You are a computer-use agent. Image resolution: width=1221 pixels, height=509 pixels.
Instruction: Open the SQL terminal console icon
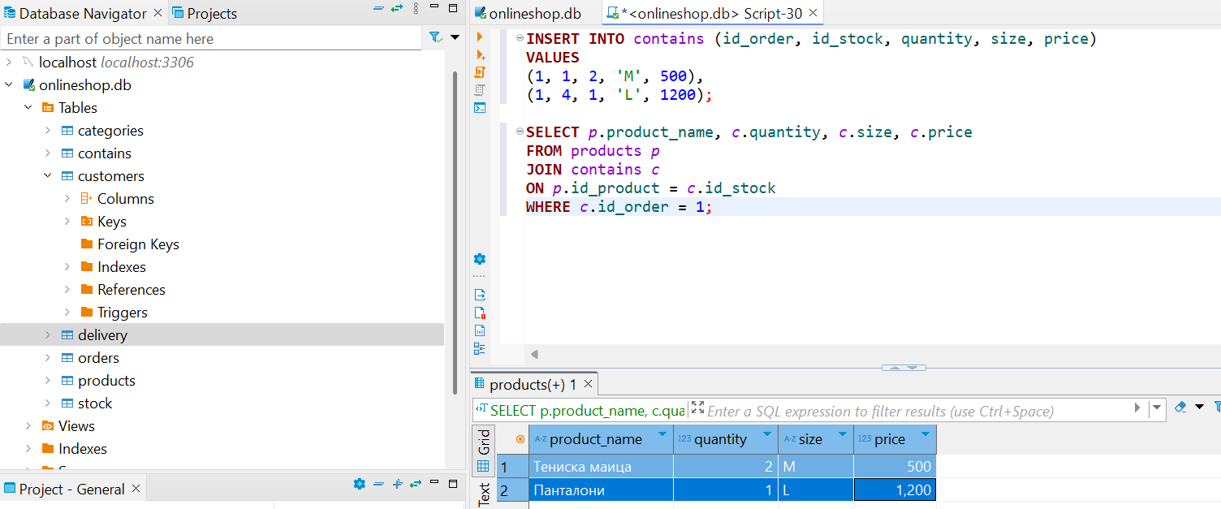[480, 108]
